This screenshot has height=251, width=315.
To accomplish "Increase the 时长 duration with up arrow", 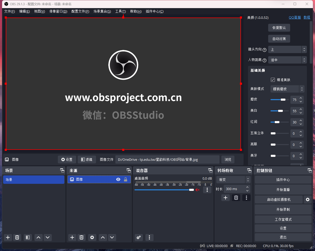I will [x=247, y=187].
